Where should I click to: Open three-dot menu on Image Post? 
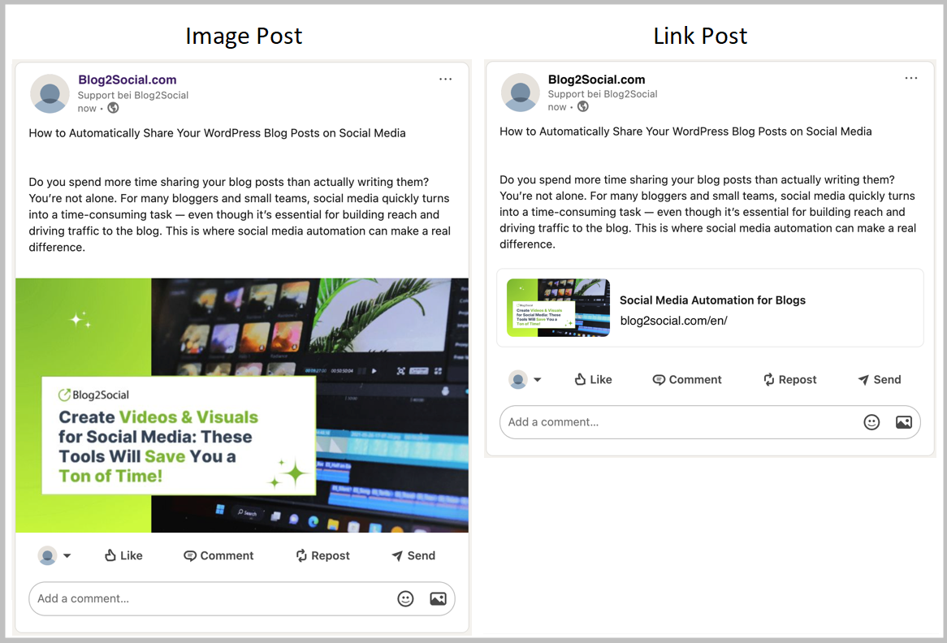click(445, 80)
